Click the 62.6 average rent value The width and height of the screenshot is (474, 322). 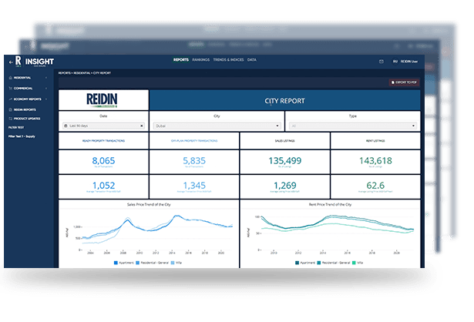coord(375,186)
